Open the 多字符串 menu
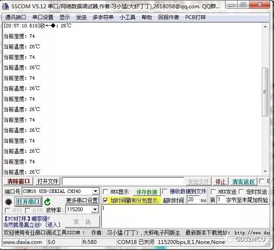This screenshot has width=274, height=250. pos(103,17)
